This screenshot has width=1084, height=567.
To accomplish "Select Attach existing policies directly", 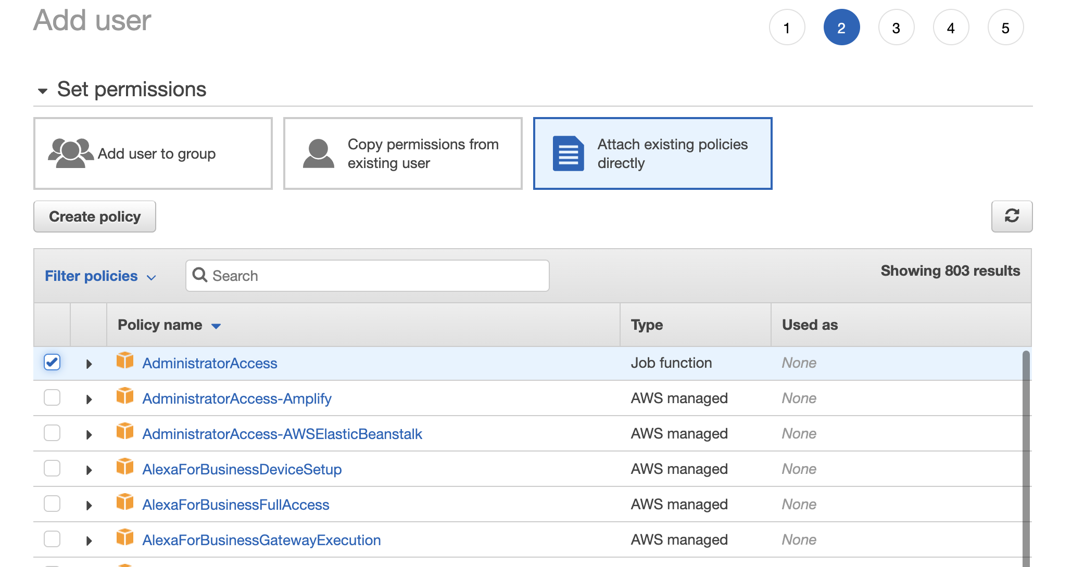I will [x=652, y=153].
